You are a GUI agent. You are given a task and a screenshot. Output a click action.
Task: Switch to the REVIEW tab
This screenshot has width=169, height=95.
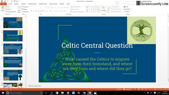(62, 4)
